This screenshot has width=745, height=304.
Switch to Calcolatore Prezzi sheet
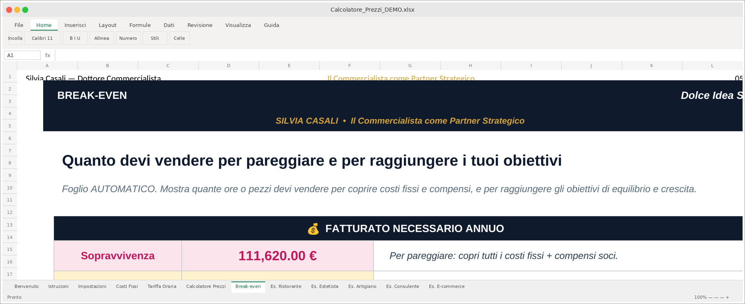(206, 286)
